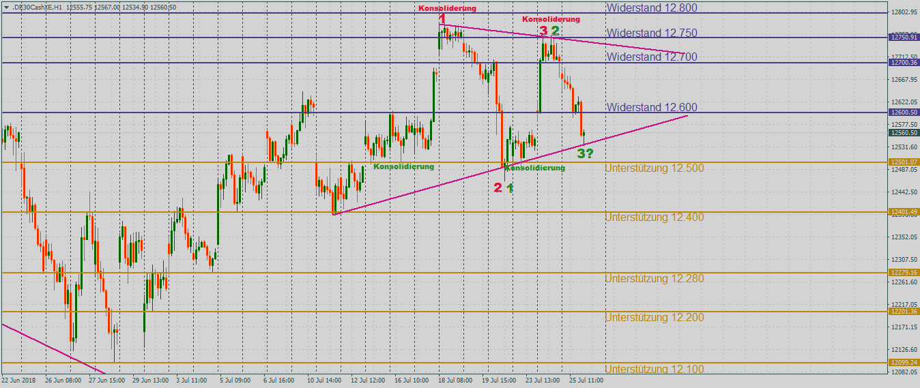Select the green 3? marker
Image resolution: width=920 pixels, height=388 pixels.
pos(585,153)
